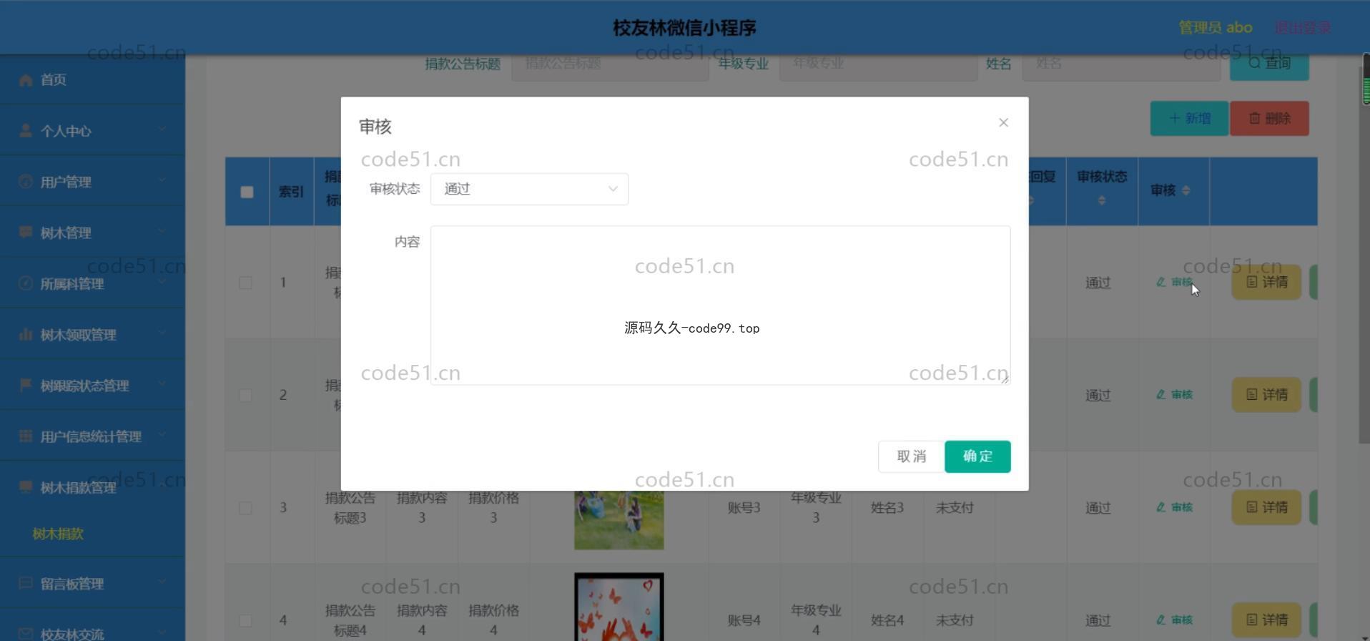Image resolution: width=1370 pixels, height=641 pixels.
Task: Collapse 树木捐款管理 sidebar menu
Action: [92, 487]
